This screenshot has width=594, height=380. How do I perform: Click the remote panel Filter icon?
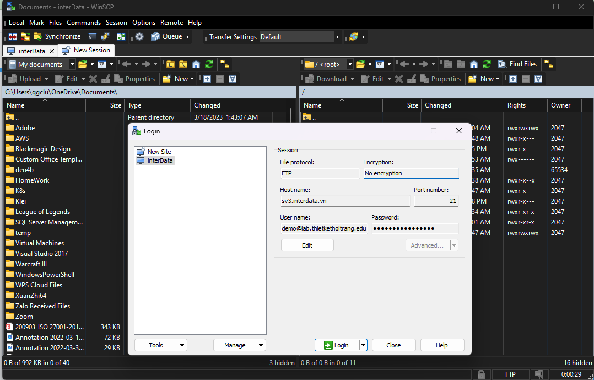tap(379, 65)
